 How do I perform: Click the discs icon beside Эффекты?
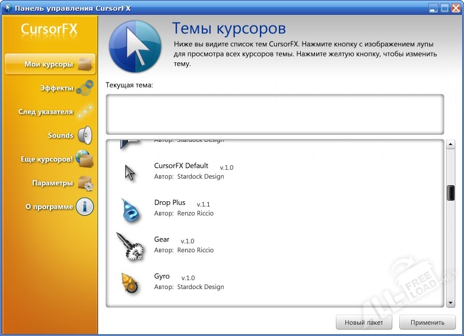[84, 88]
